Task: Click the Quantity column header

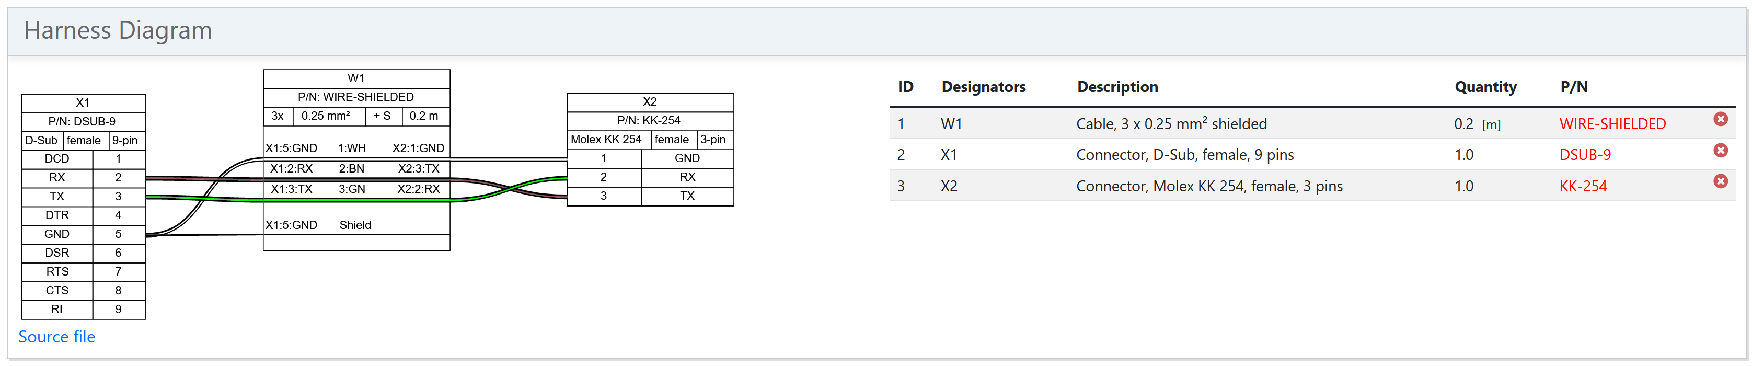Action: (x=1485, y=87)
